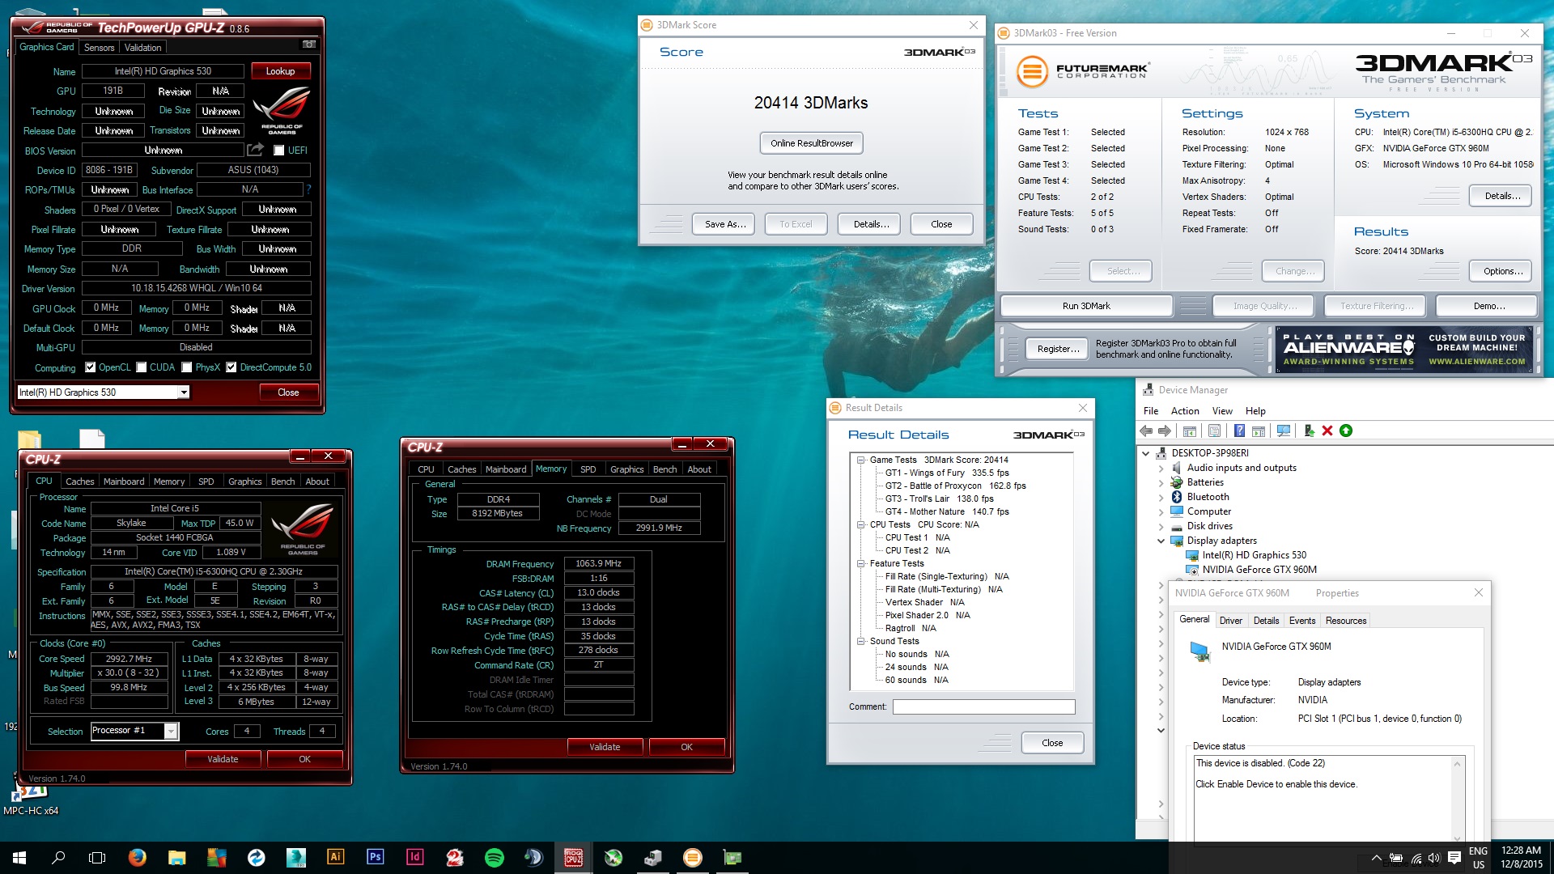Select GT1 - Wings of Fury result row
Image resolution: width=1554 pixels, height=874 pixels.
coord(947,473)
